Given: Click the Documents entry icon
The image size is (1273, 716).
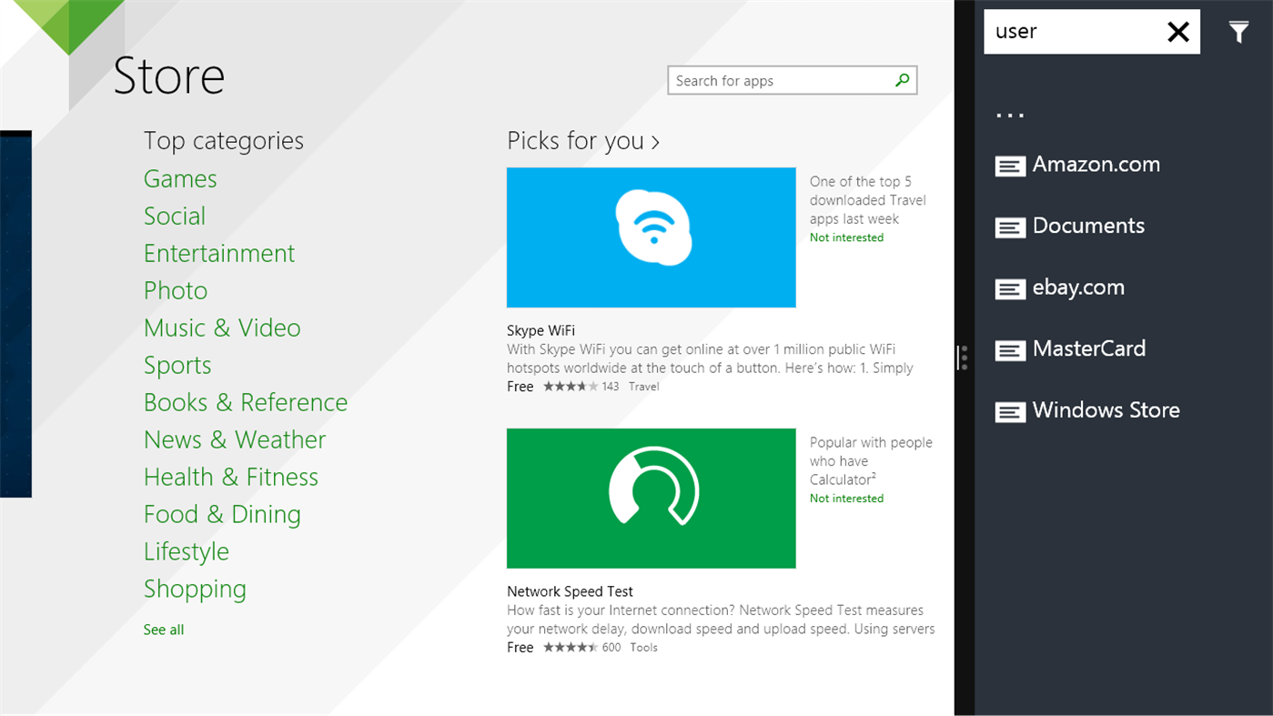Looking at the screenshot, I should tap(1010, 227).
